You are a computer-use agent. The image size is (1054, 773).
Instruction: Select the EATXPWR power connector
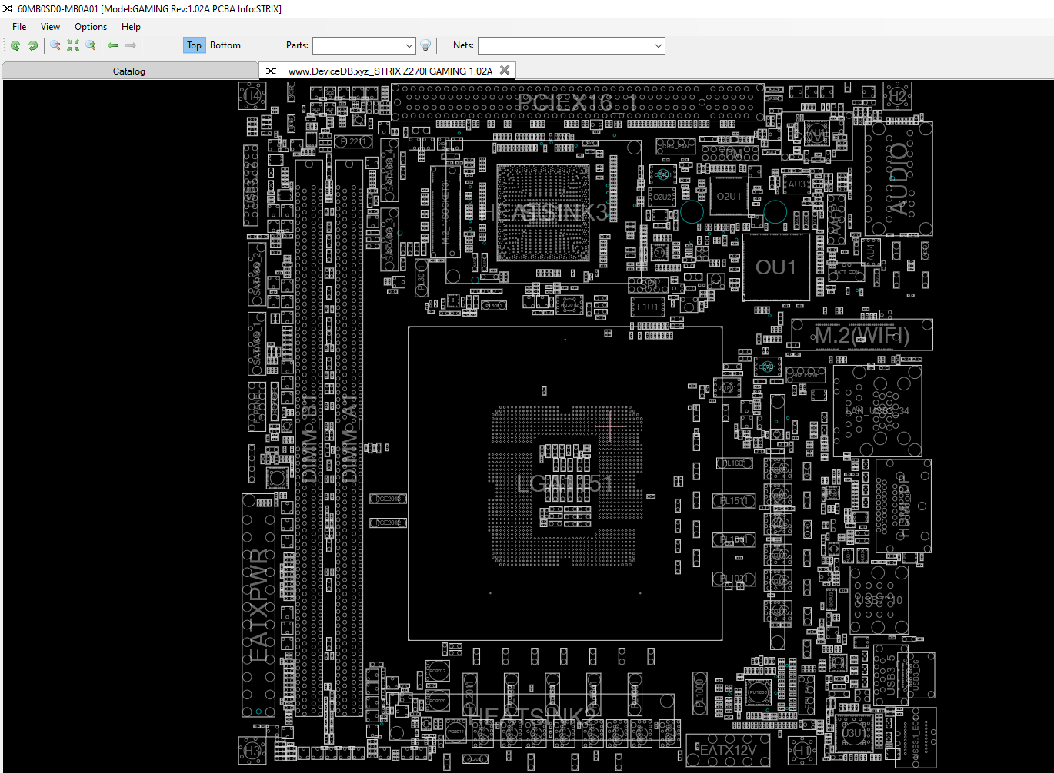tap(259, 605)
